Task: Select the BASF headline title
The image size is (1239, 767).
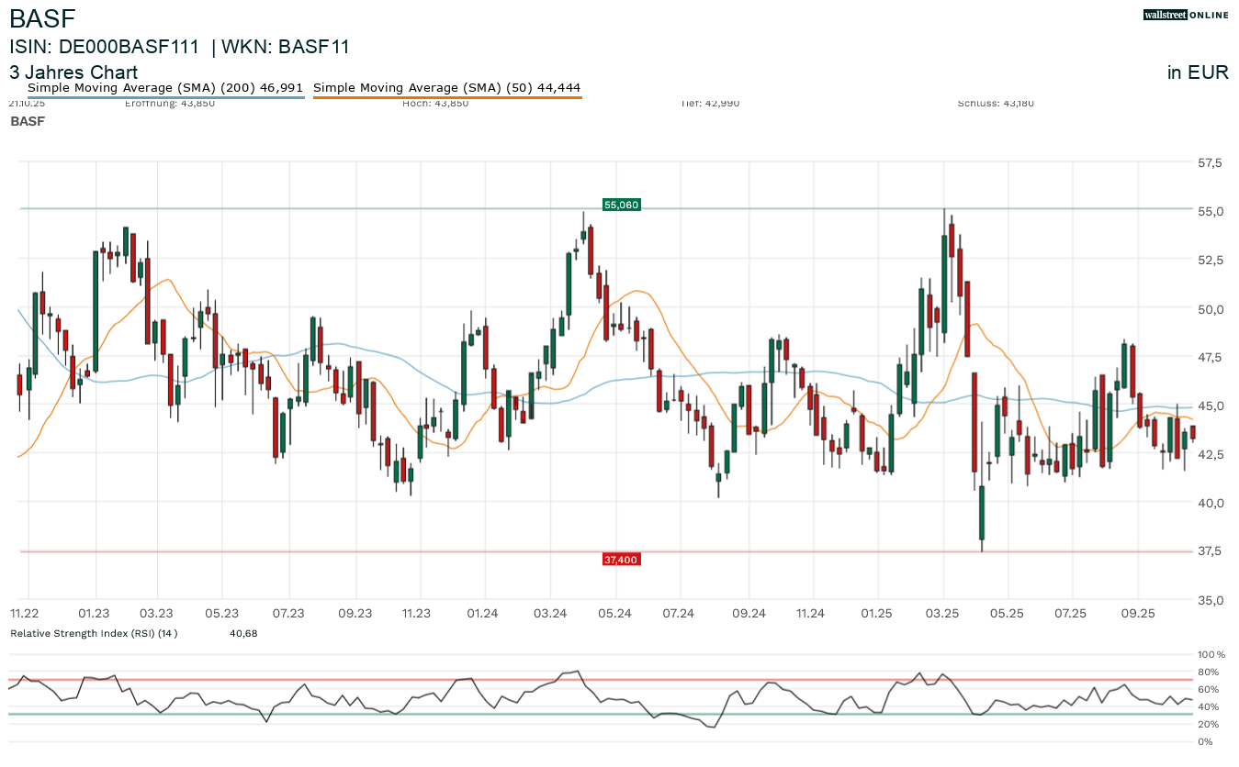Action: coord(42,18)
